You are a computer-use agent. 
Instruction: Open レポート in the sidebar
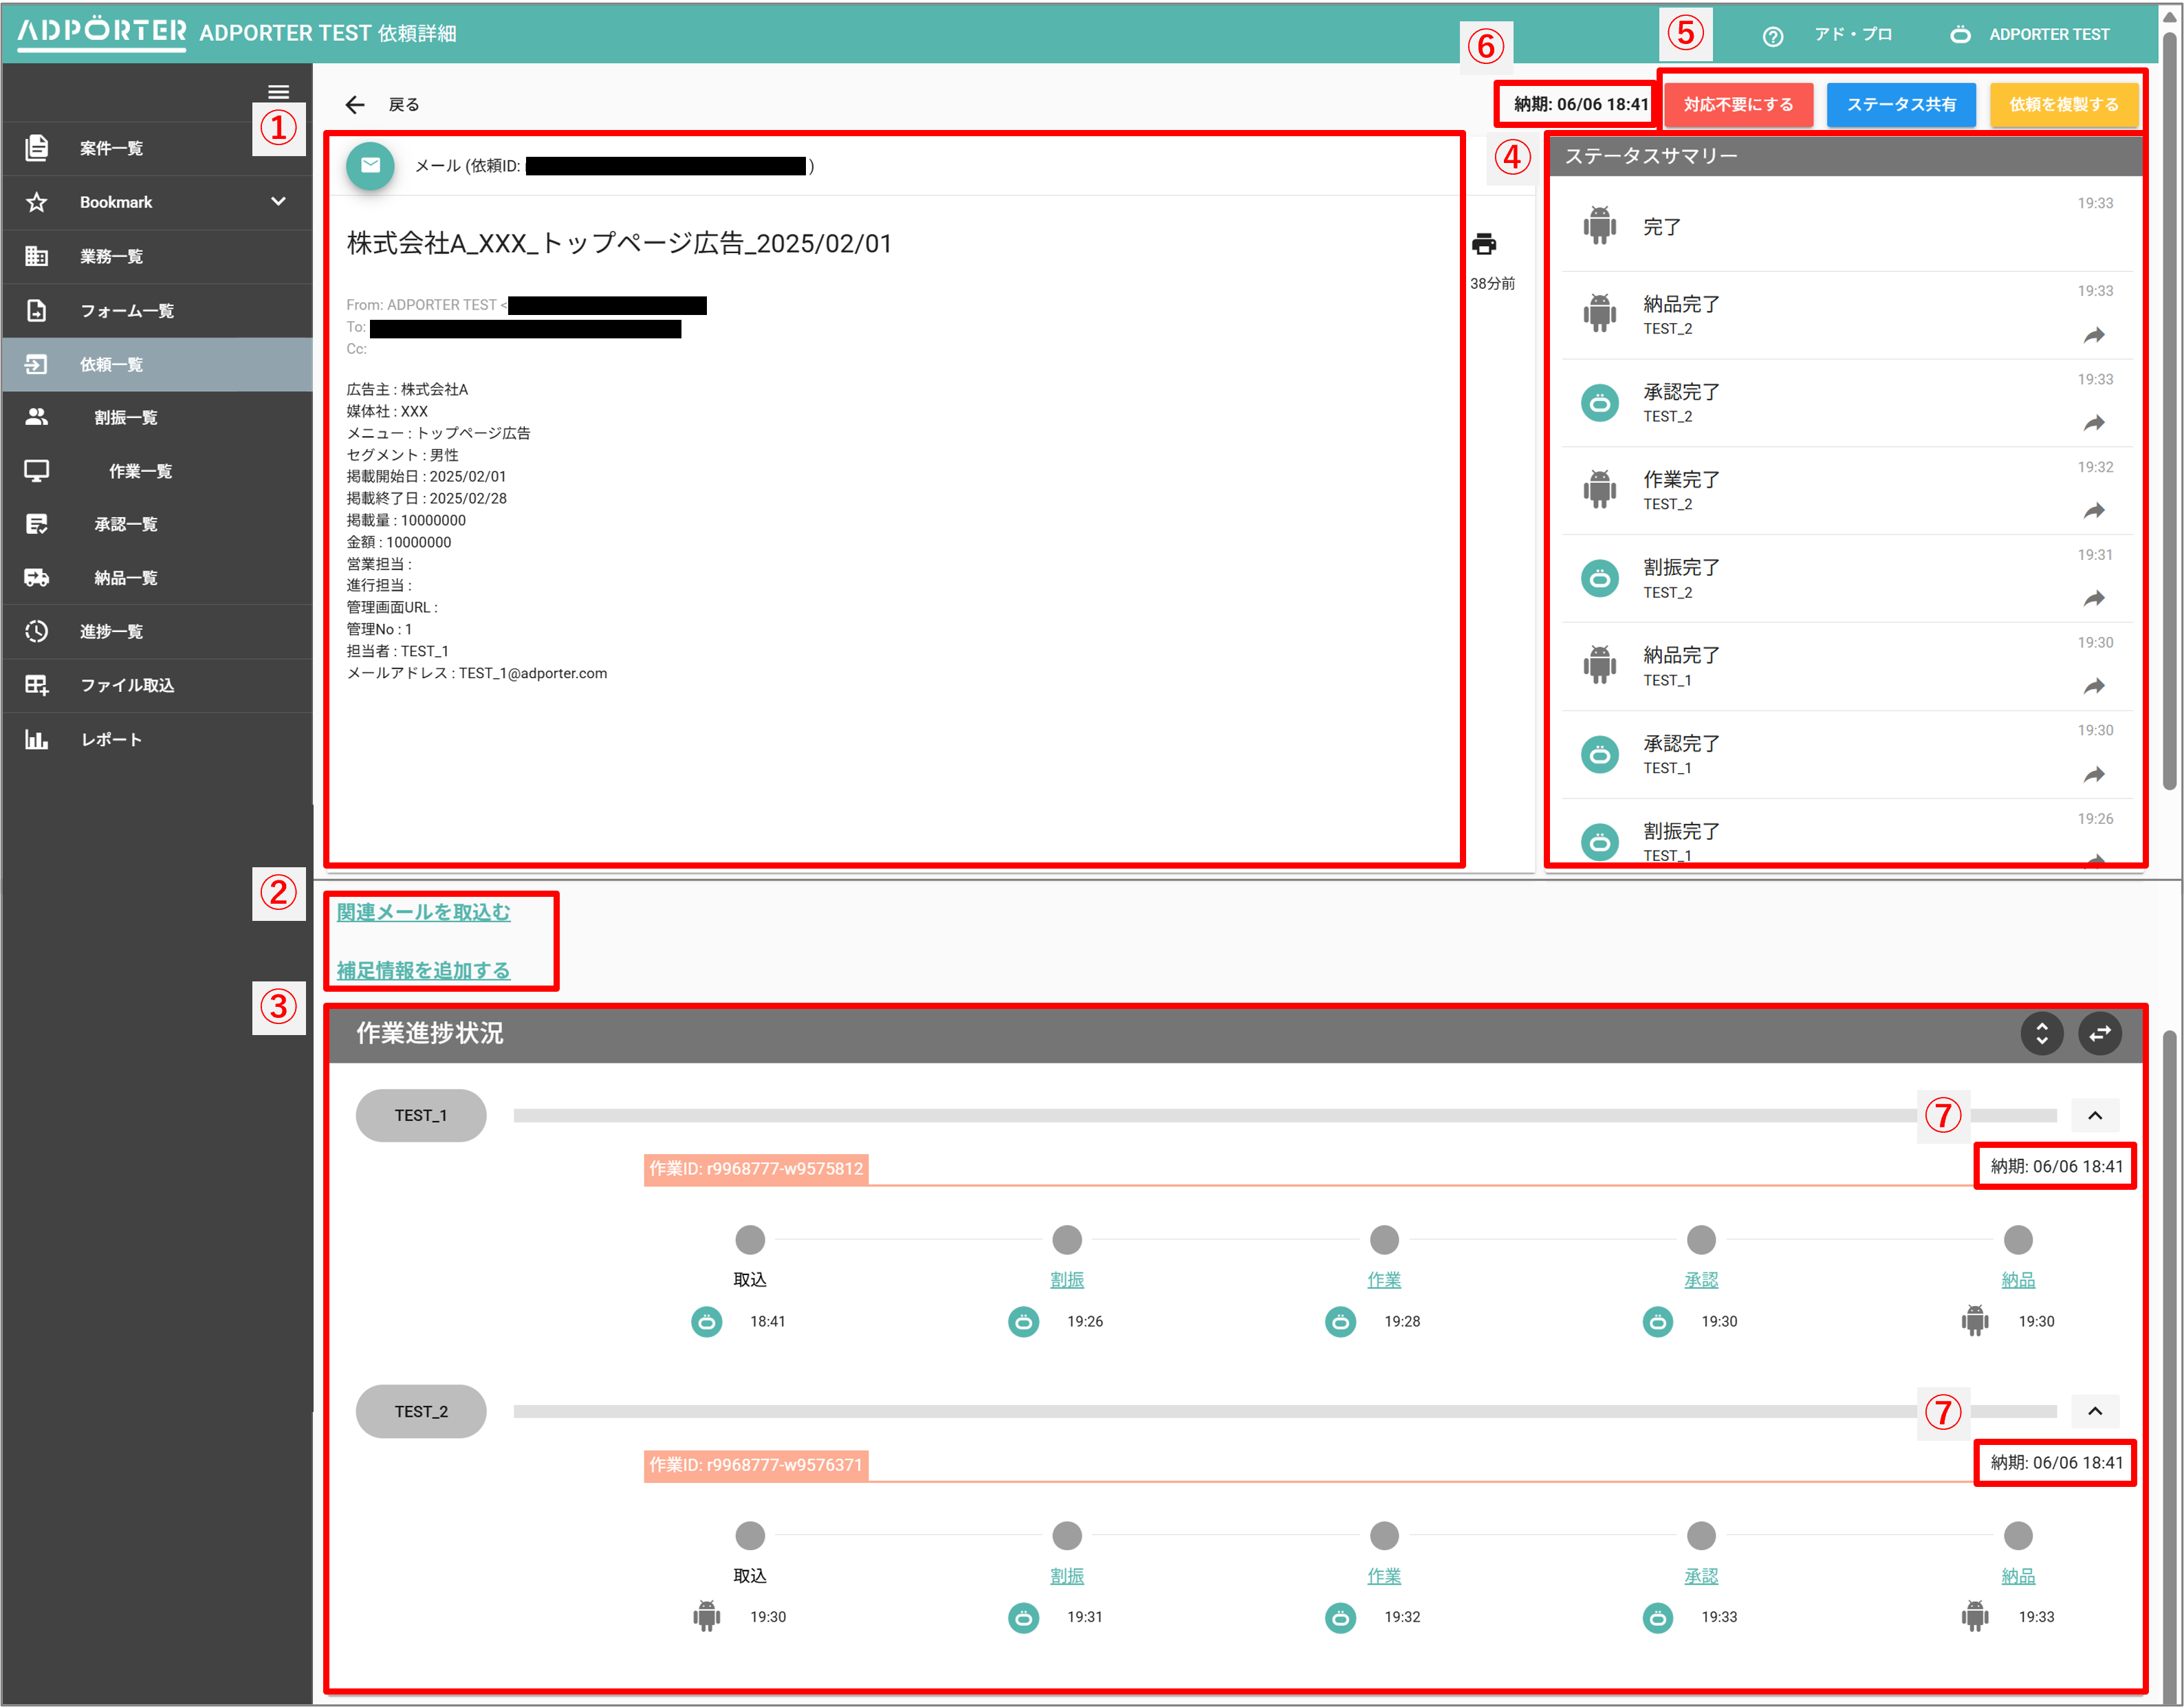tap(111, 740)
